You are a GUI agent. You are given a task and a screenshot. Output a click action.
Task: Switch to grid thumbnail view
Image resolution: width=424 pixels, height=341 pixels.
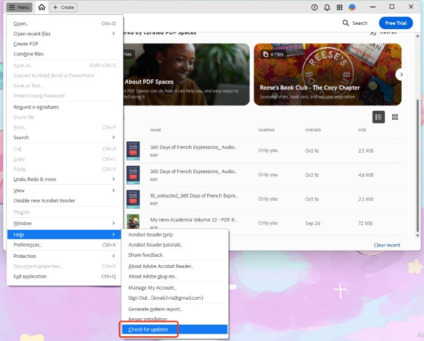(395, 117)
